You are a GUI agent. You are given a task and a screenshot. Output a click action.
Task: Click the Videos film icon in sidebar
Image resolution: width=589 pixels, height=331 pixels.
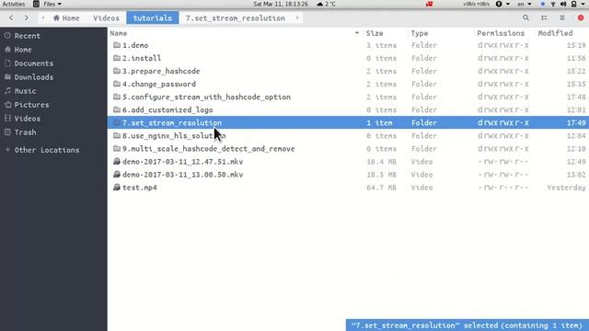(7, 119)
